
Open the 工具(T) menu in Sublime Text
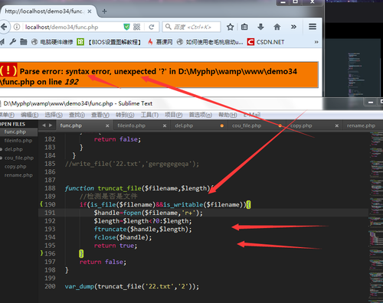149,115
